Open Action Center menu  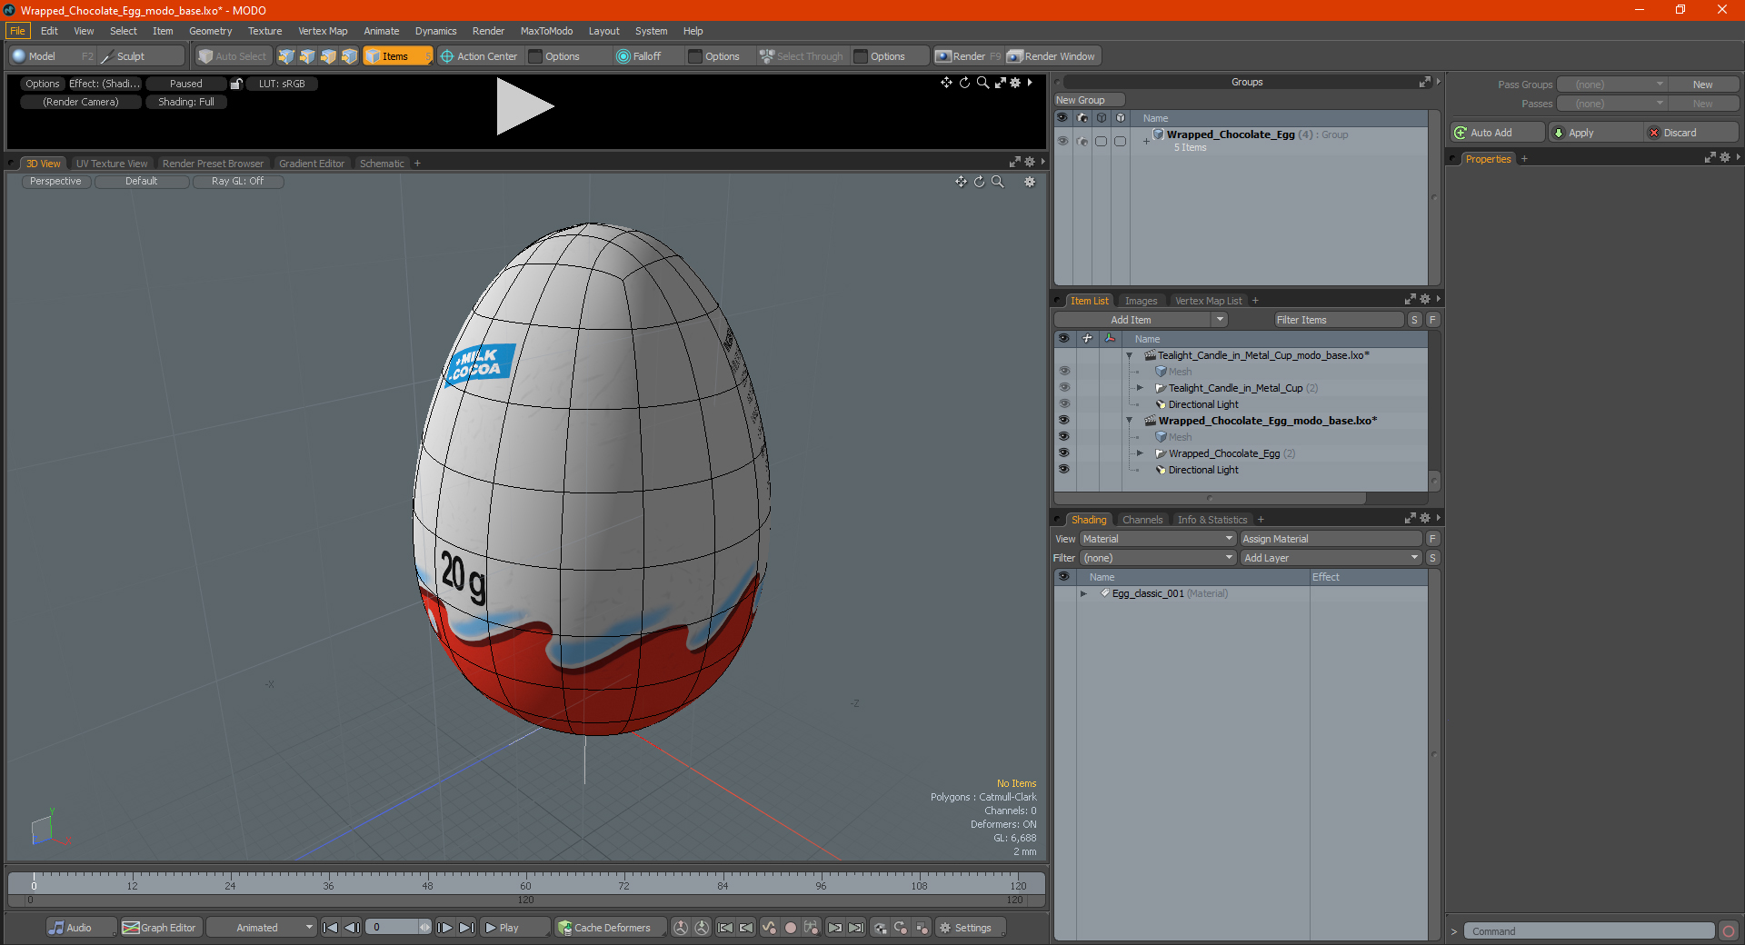(x=479, y=56)
